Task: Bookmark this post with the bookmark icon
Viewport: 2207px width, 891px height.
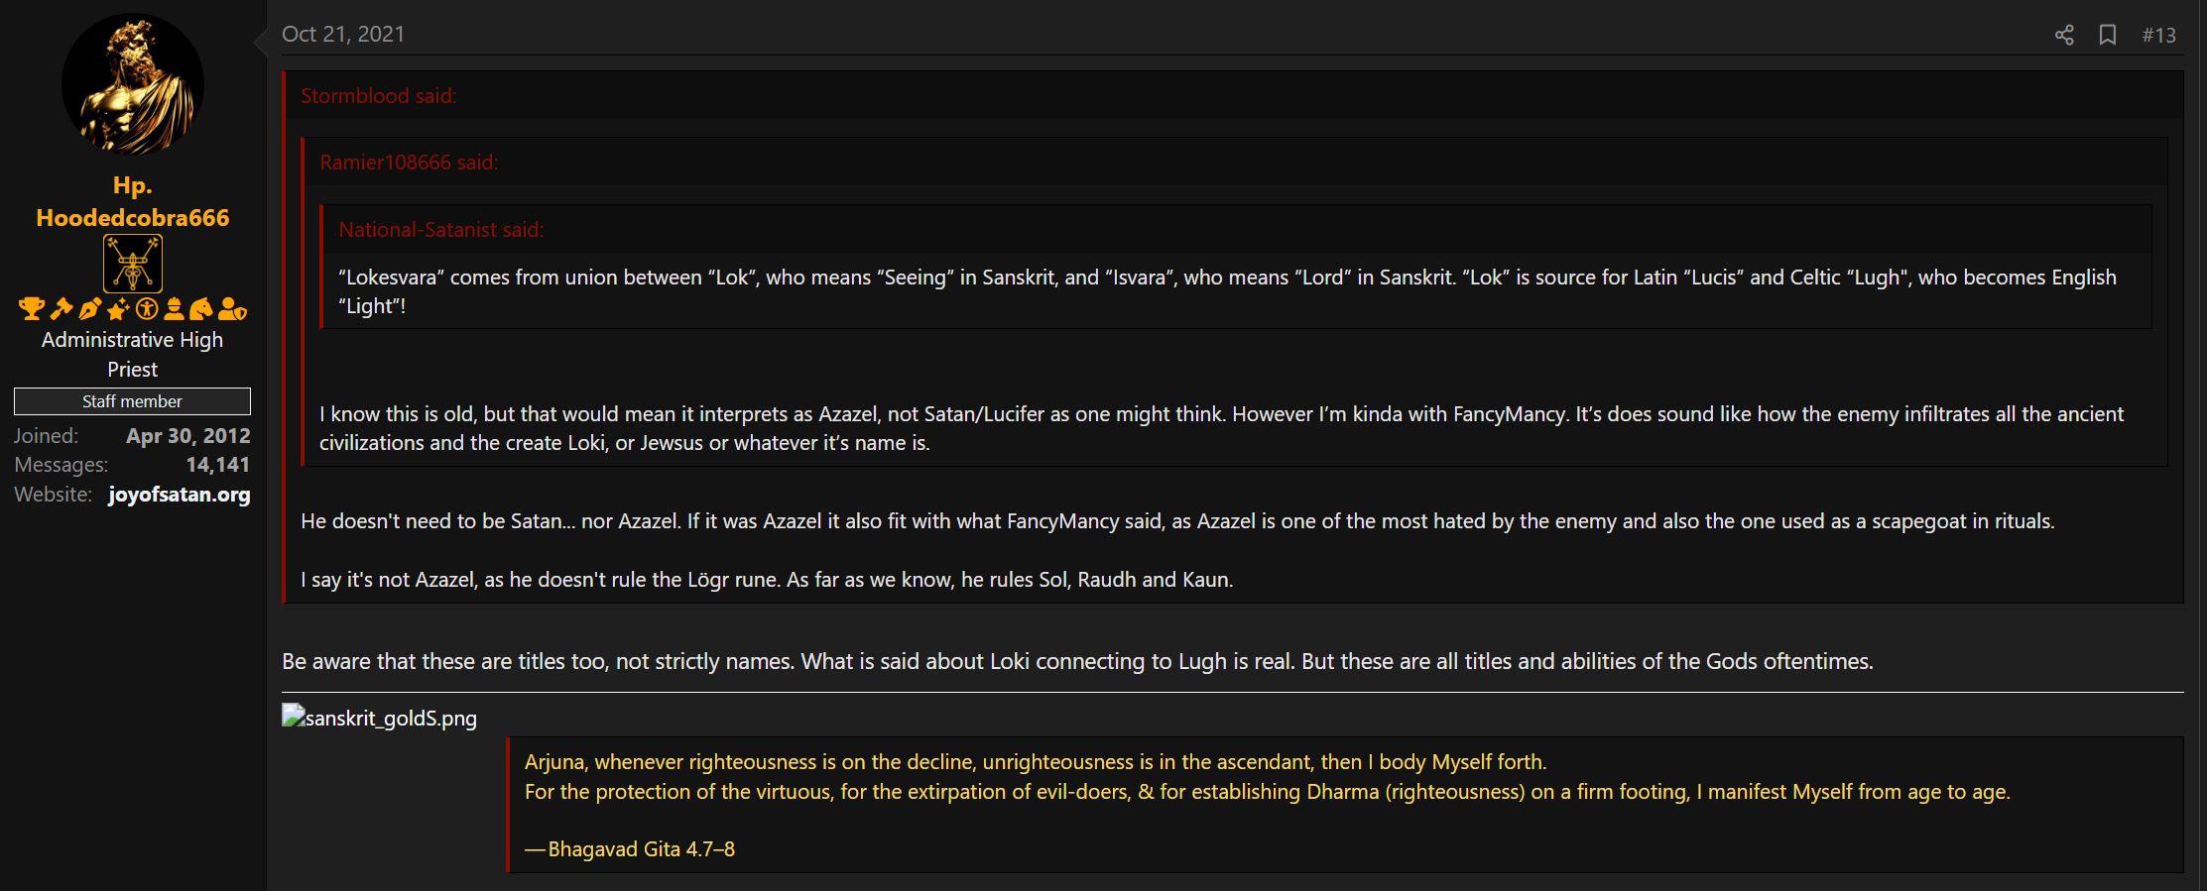Action: [2108, 35]
